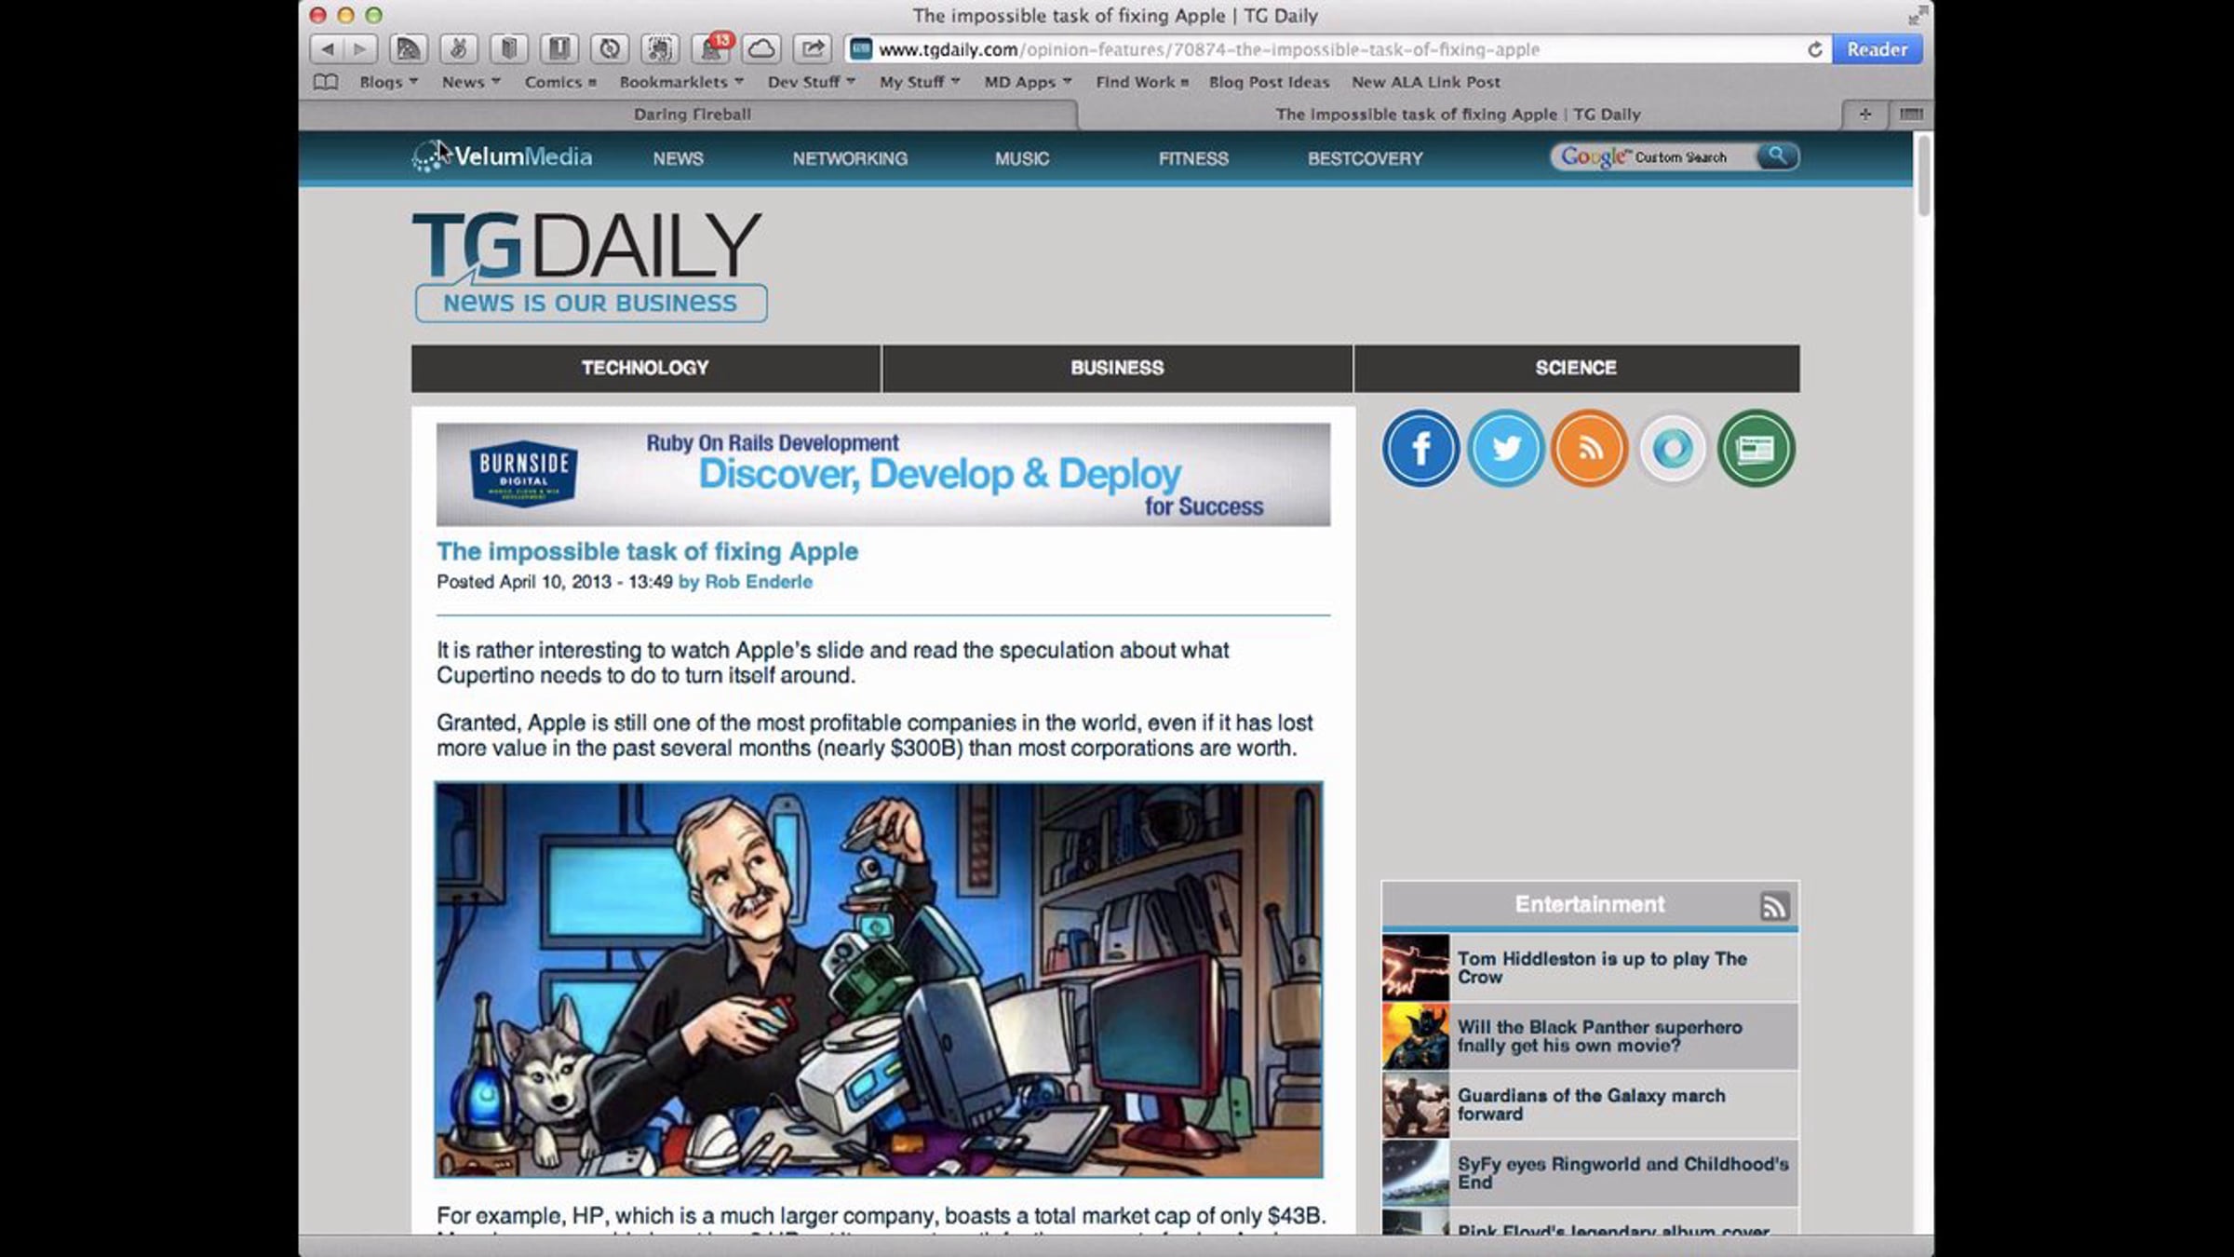
Task: Click the circular arrows extension toolbar button
Action: (610, 49)
